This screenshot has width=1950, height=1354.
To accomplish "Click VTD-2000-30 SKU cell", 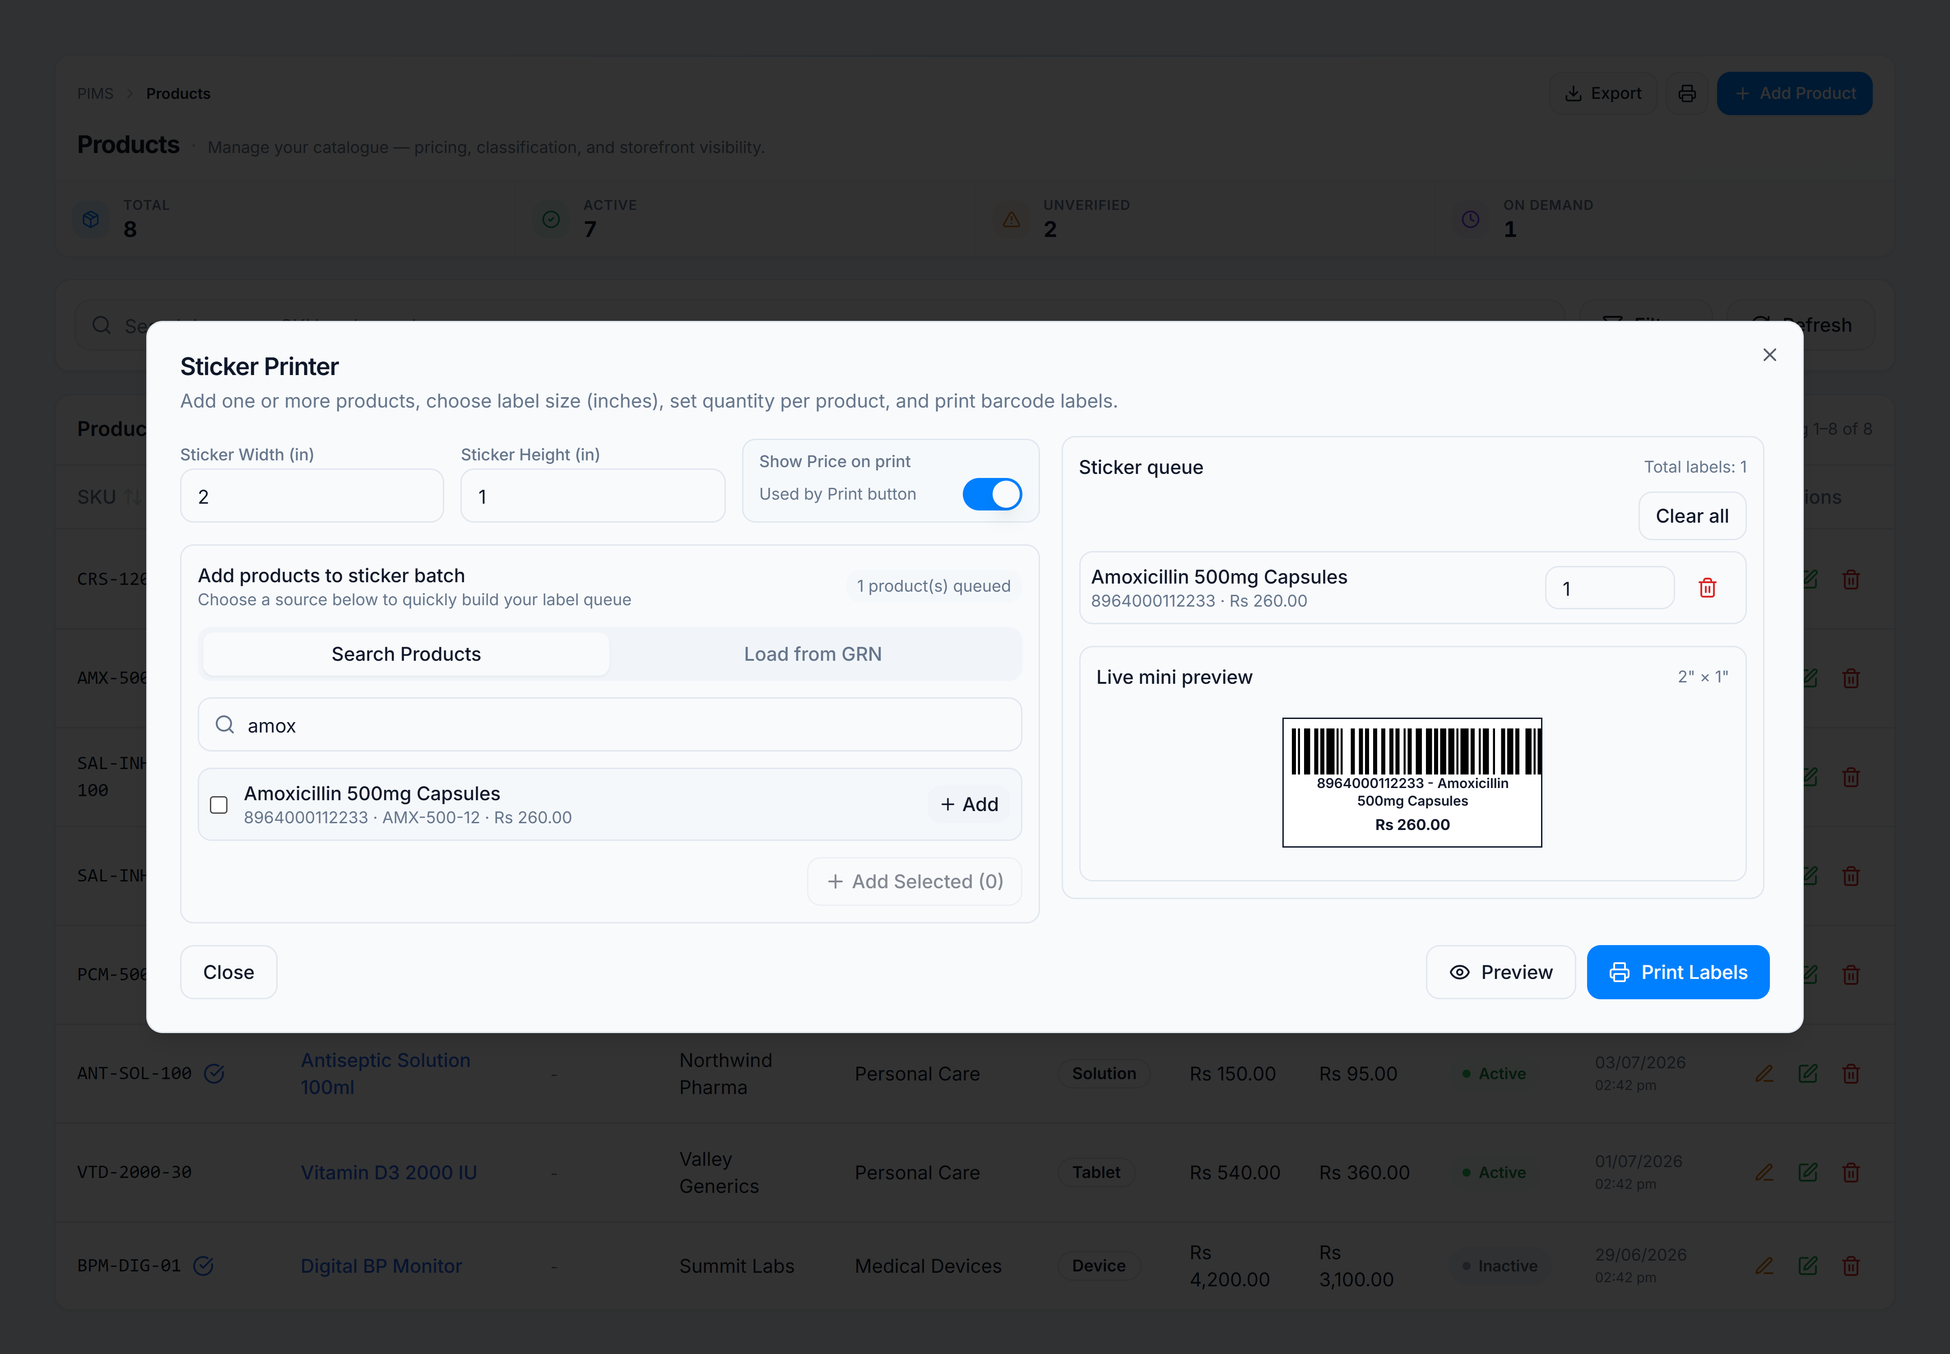I will (134, 1173).
